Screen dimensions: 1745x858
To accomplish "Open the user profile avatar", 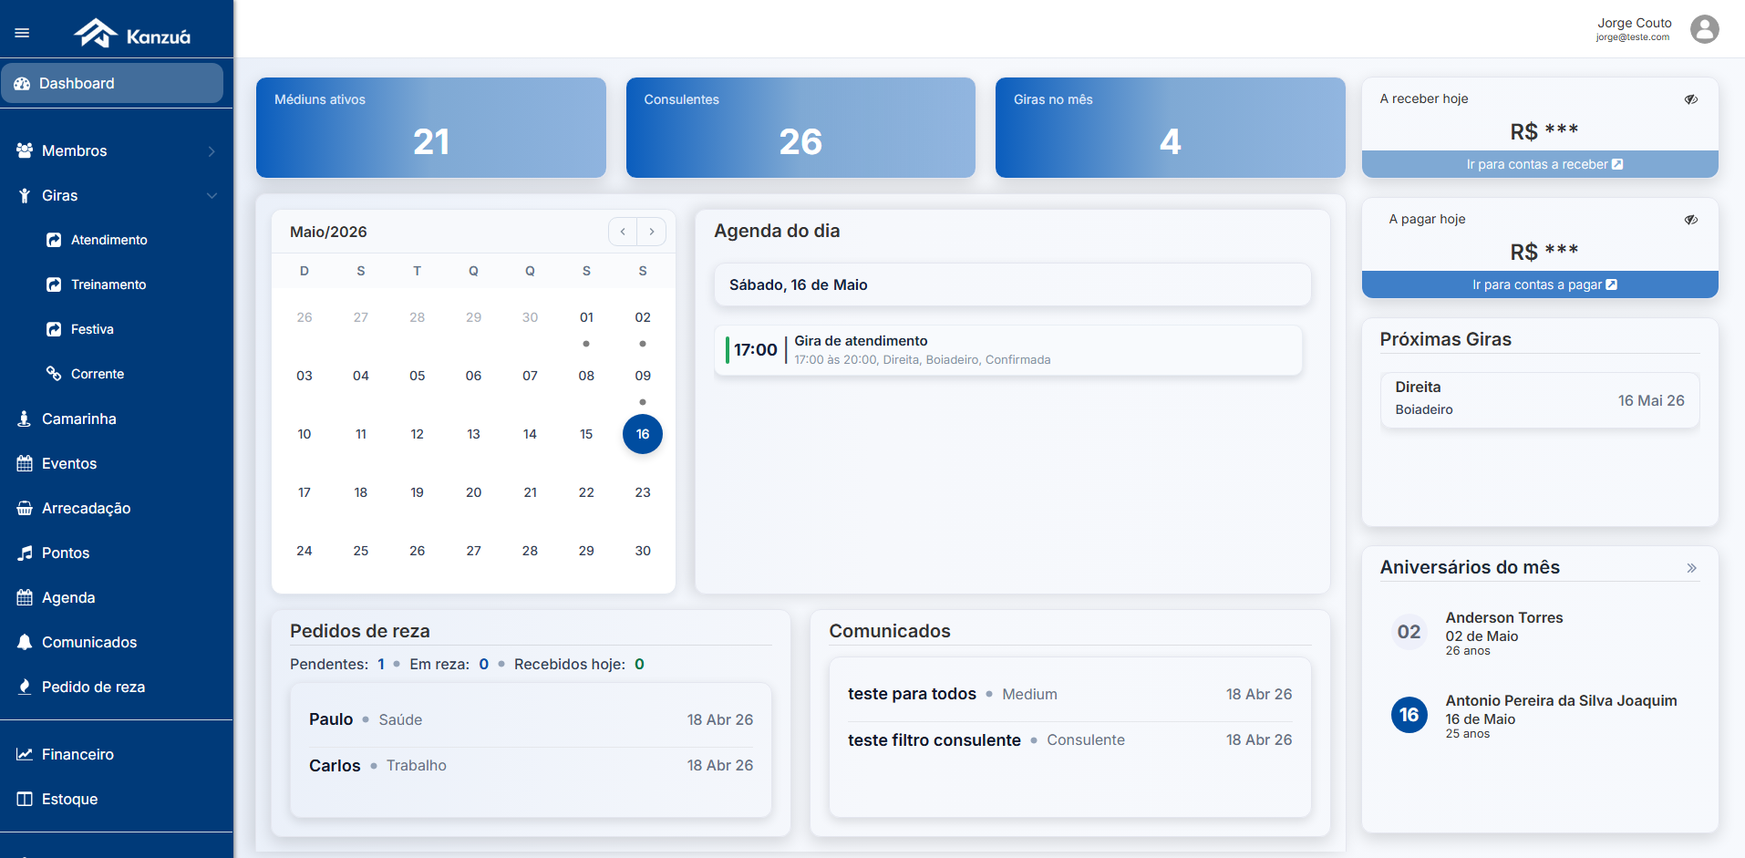I will tap(1704, 29).
